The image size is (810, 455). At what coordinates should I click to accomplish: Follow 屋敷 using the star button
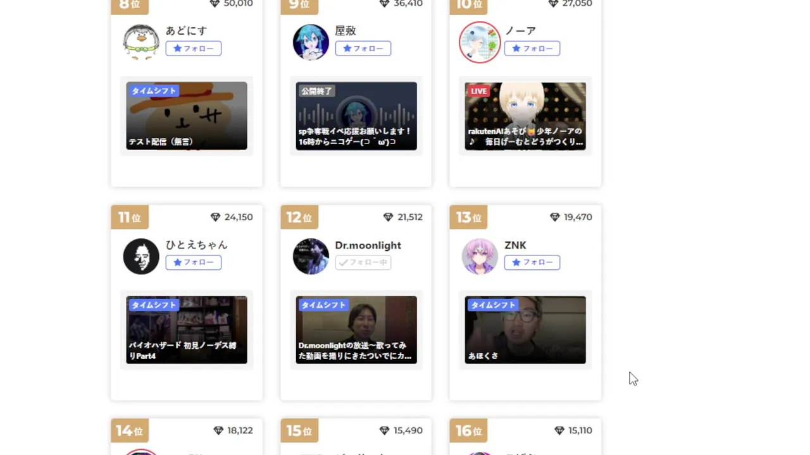(363, 49)
